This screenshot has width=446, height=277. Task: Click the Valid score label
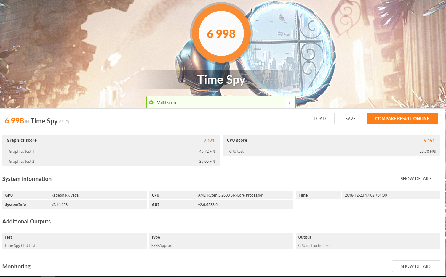[x=167, y=103]
